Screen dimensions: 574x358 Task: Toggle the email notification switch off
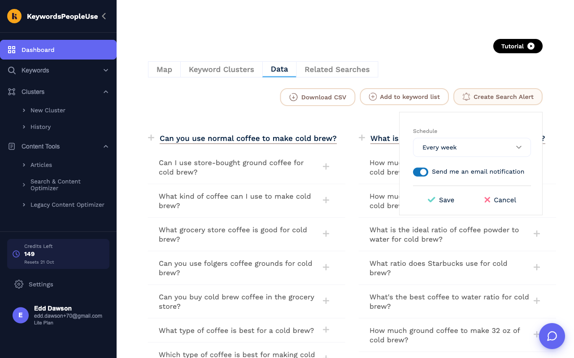pos(421,172)
